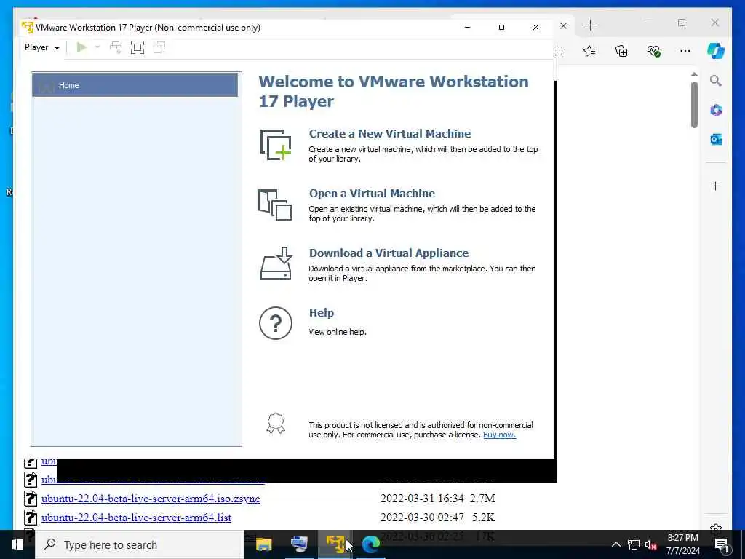Click the computer app icon in taskbar
The height and width of the screenshot is (559, 745).
[x=299, y=544]
